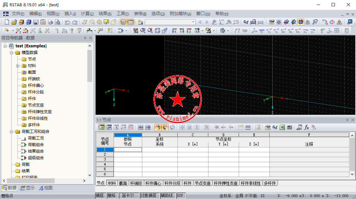Toggle the 捕捉 status bar button
This screenshot has width=356, height=199.
coord(100,195)
